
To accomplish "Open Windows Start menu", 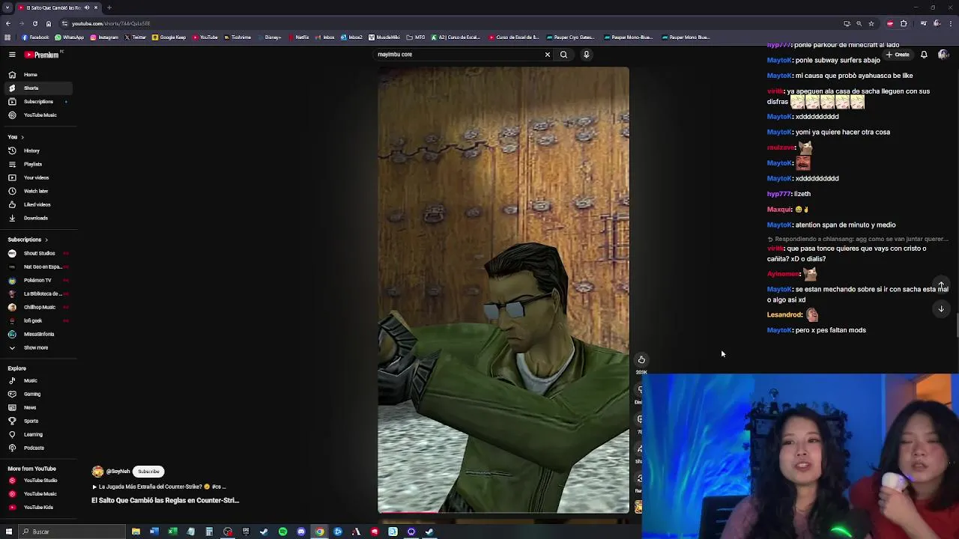I will click(9, 532).
